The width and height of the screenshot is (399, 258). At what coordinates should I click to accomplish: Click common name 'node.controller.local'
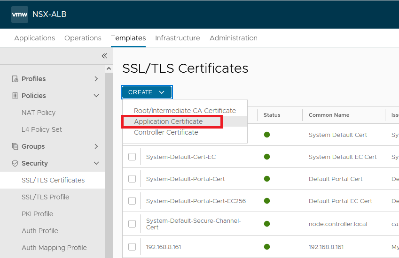(338, 224)
